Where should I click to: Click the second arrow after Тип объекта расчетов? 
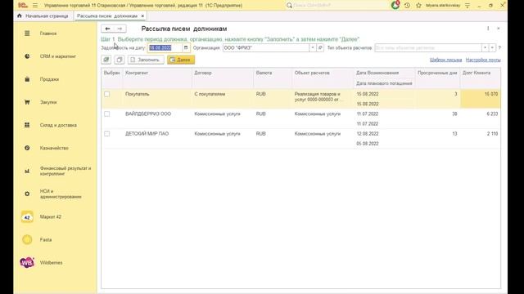(x=492, y=48)
